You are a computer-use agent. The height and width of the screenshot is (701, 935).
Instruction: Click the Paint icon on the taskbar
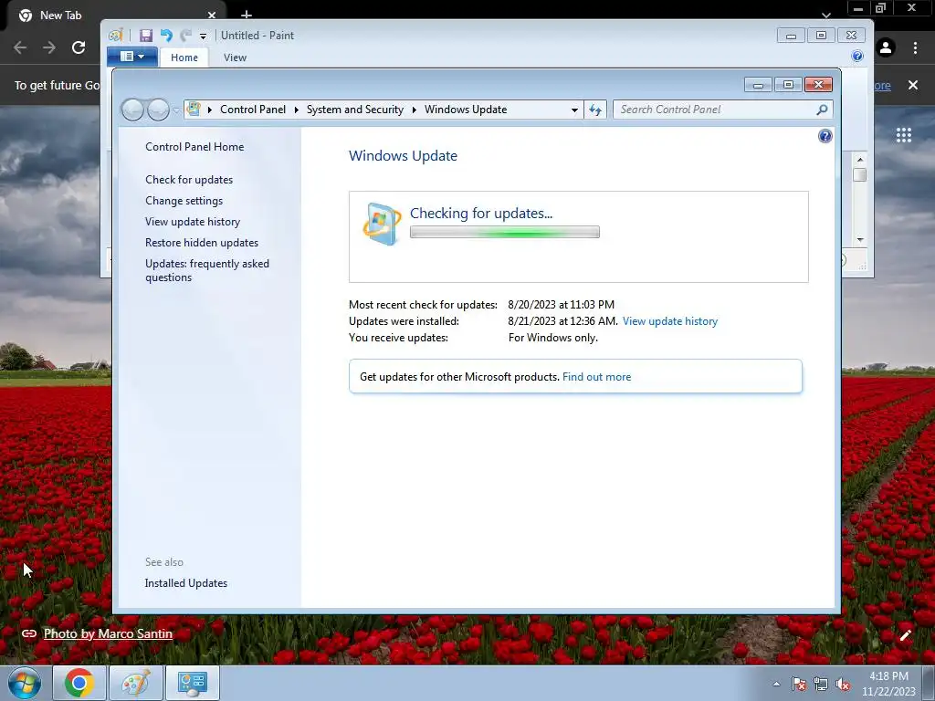(135, 683)
